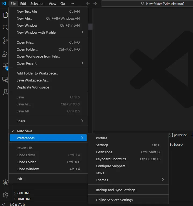Image resolution: width=193 pixels, height=206 pixels.
Task: Toggle the Auto Save option
Action: point(48,131)
